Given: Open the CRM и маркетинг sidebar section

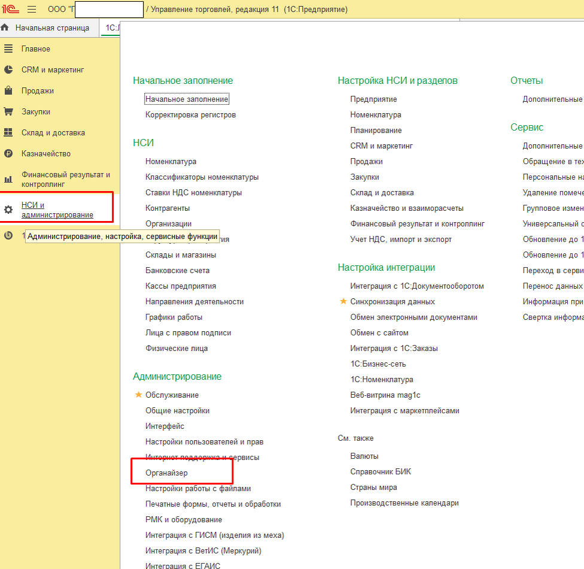Looking at the screenshot, I should (x=53, y=69).
